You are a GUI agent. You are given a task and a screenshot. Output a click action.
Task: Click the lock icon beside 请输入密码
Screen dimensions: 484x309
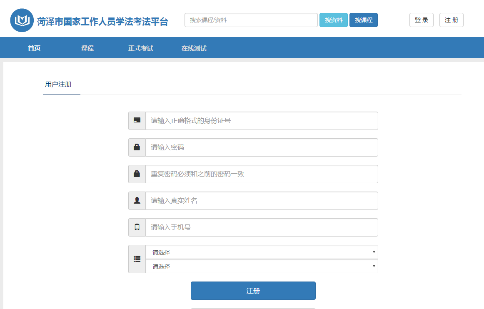click(137, 147)
